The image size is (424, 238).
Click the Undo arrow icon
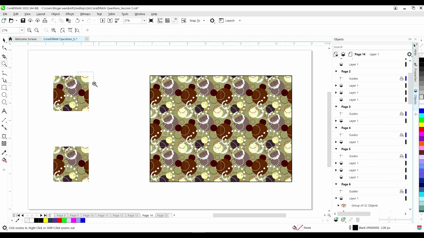point(78,20)
